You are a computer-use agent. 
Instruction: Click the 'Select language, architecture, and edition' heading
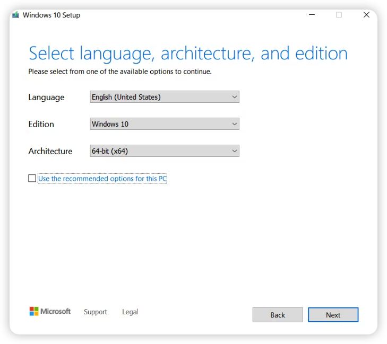[x=188, y=53]
